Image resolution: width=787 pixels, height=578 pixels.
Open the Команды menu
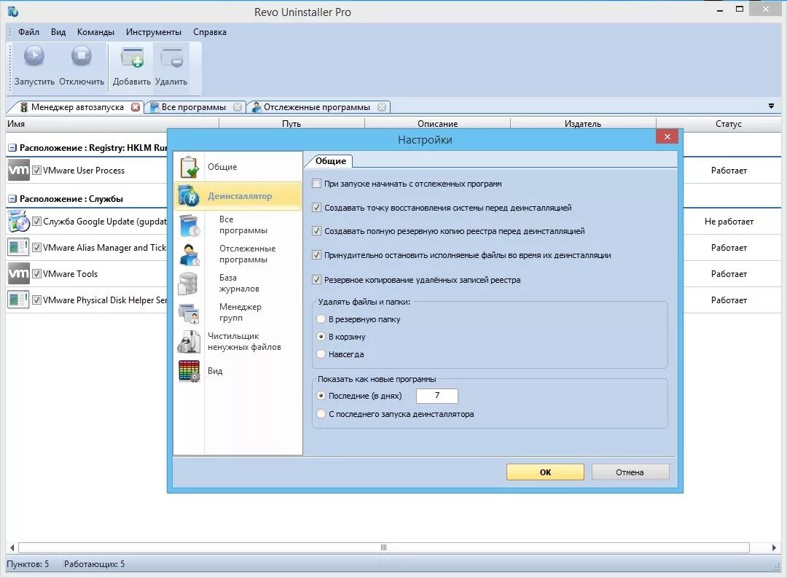pos(95,32)
